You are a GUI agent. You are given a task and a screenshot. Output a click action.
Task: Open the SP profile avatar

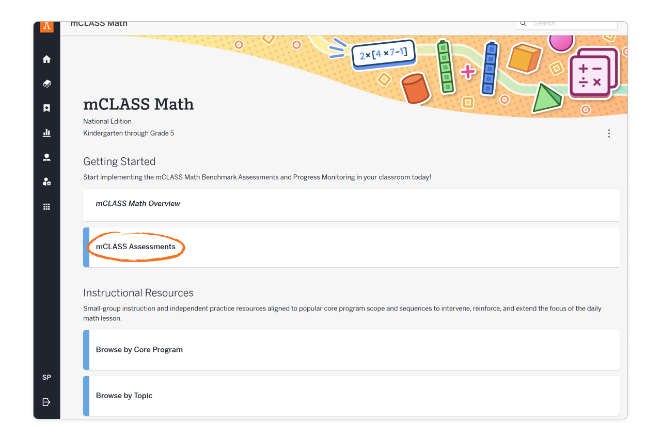46,377
